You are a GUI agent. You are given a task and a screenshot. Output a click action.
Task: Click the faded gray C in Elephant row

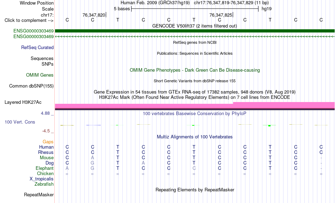194,168
